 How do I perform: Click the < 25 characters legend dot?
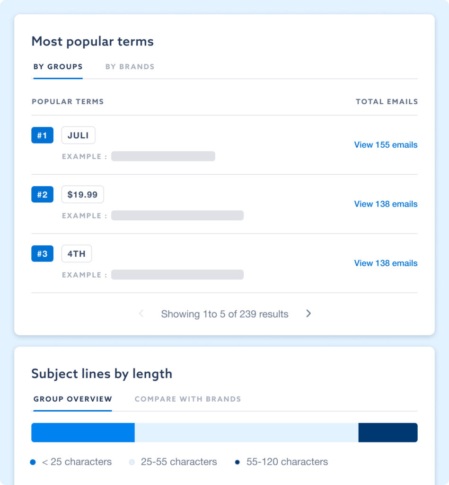tap(33, 462)
